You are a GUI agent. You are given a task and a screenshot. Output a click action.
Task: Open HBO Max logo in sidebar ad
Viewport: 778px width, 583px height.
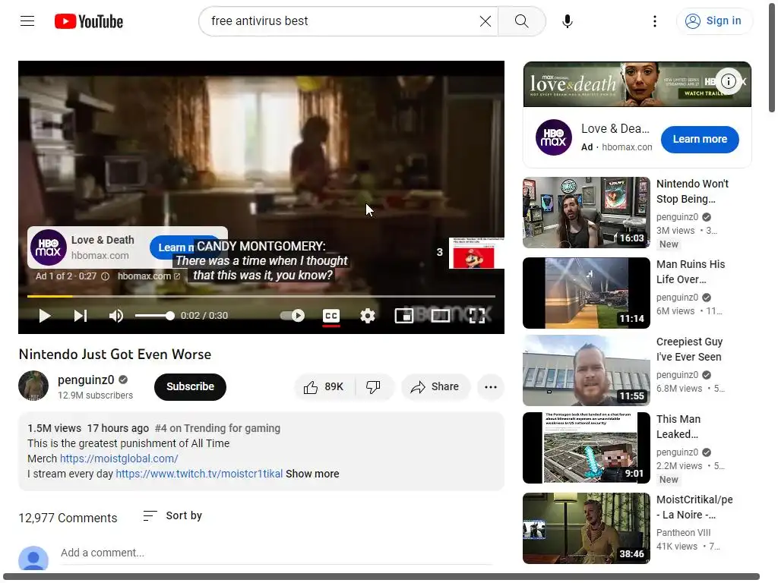553,137
